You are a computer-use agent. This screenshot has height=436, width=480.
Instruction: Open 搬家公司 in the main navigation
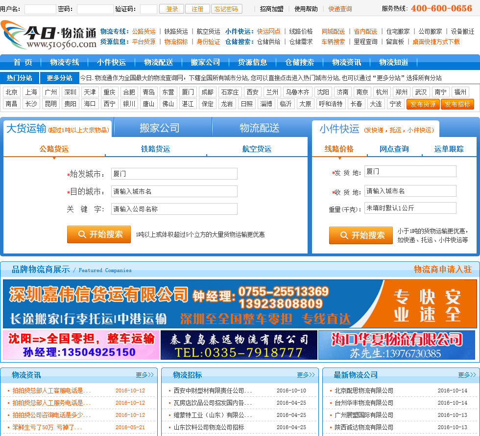[205, 62]
